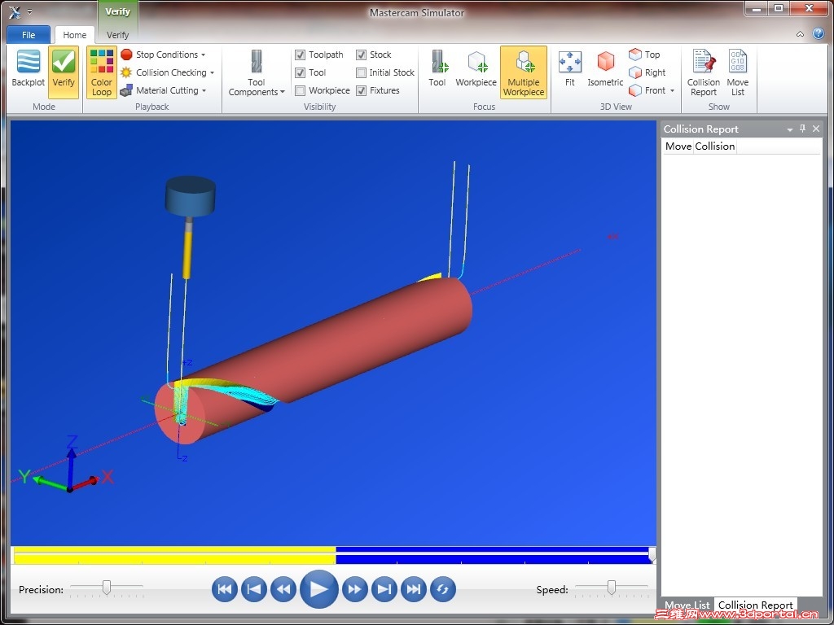The width and height of the screenshot is (834, 625).
Task: Jump to the end of simulation
Action: pyautogui.click(x=414, y=589)
